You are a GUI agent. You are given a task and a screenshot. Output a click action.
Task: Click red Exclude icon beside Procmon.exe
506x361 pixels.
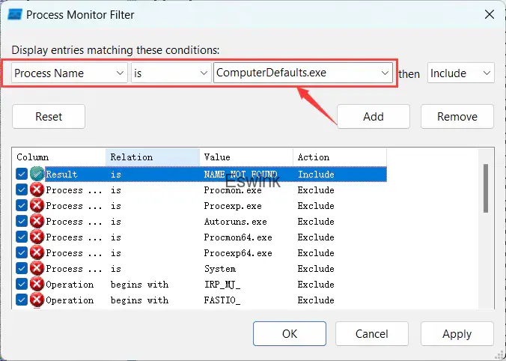[x=37, y=189]
